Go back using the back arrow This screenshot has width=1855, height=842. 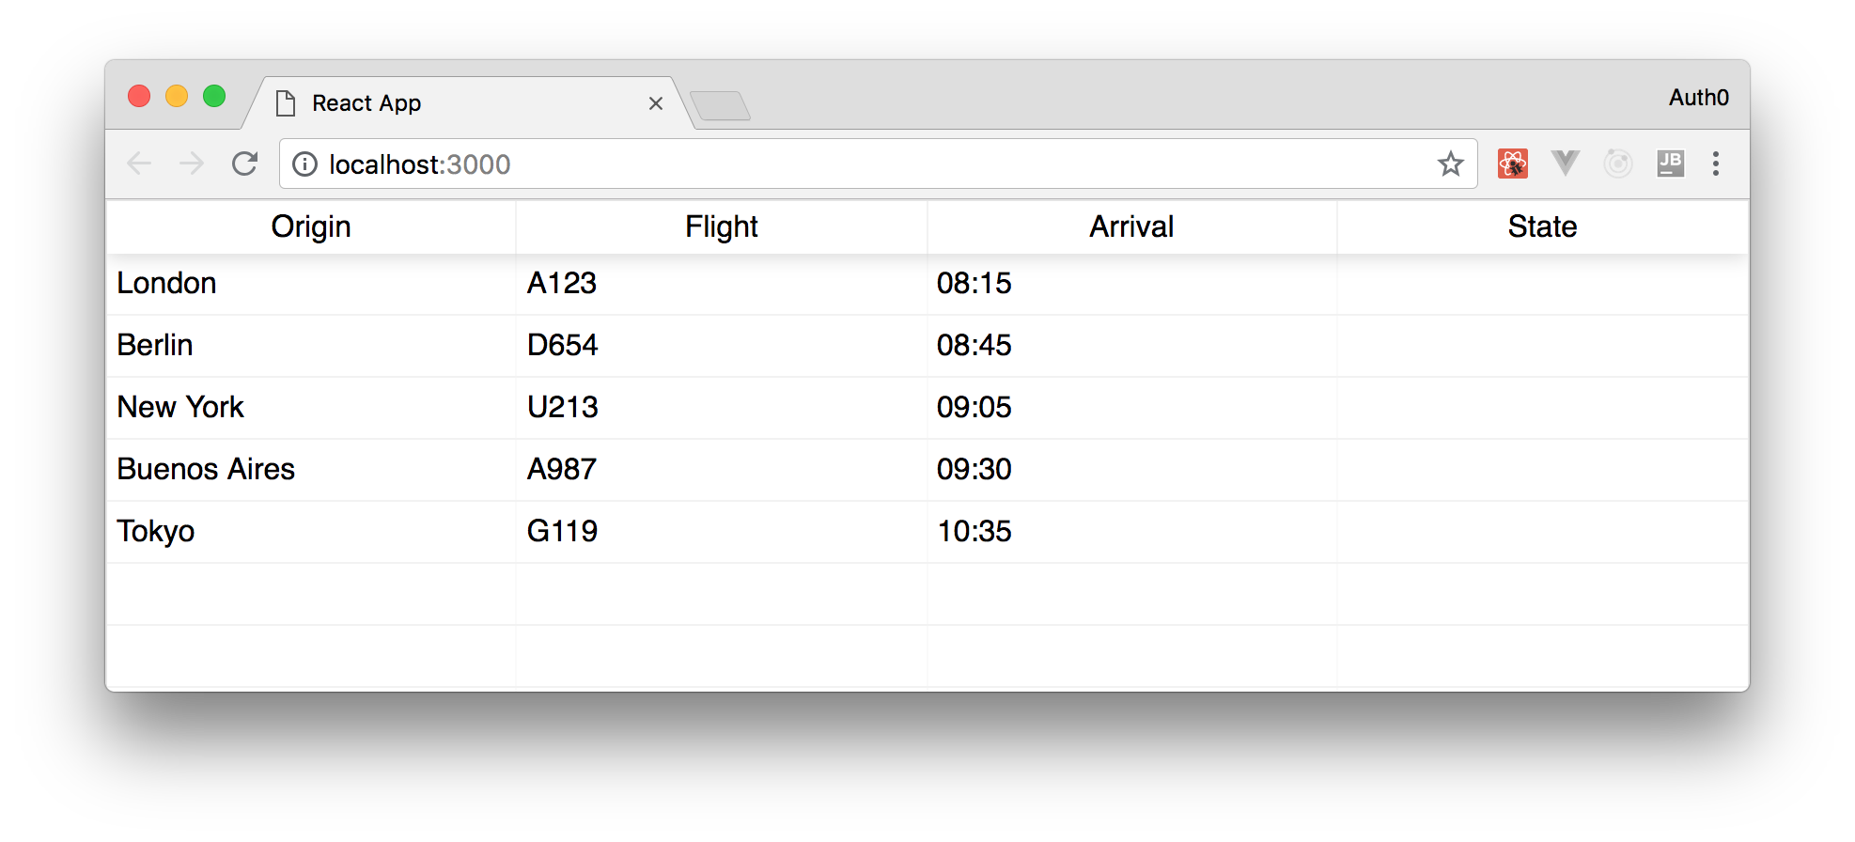coord(139,164)
